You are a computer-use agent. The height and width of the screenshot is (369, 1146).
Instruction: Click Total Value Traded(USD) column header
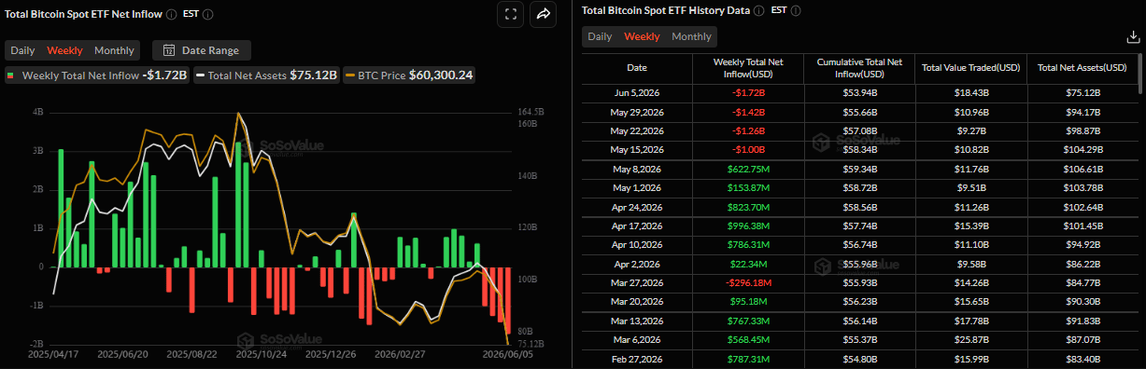click(970, 68)
